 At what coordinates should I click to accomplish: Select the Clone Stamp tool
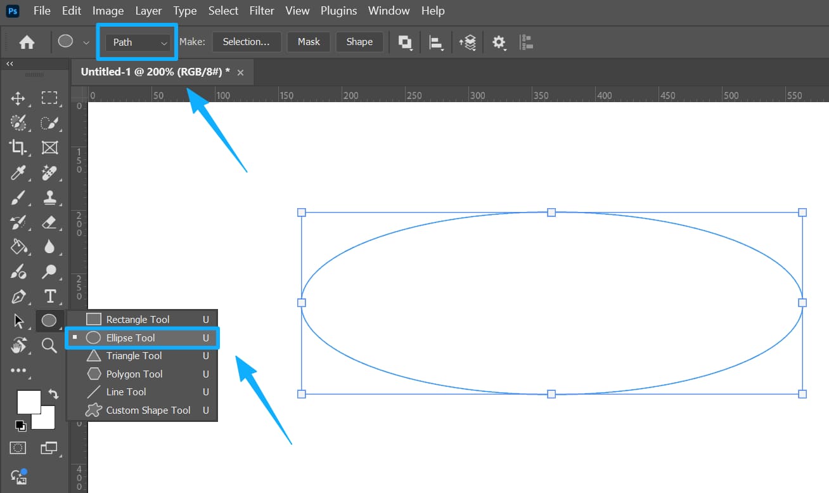[50, 197]
